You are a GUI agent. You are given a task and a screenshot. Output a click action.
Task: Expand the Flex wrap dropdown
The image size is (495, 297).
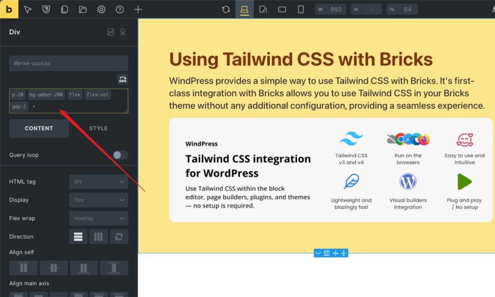pos(98,218)
